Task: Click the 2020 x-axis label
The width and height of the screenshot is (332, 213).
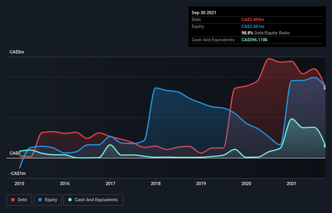Action: pyautogui.click(x=246, y=183)
